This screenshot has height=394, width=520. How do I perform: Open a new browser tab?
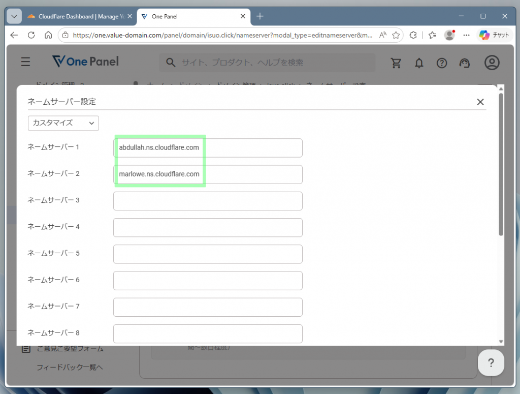click(x=260, y=16)
